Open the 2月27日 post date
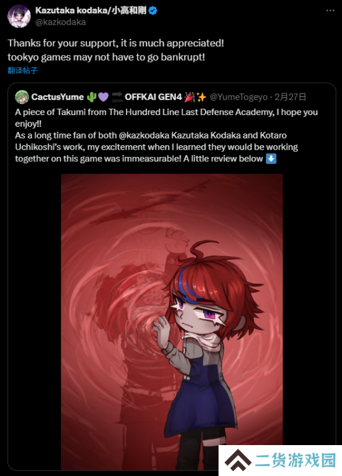Screen dimensions: 342x476 coord(290,97)
